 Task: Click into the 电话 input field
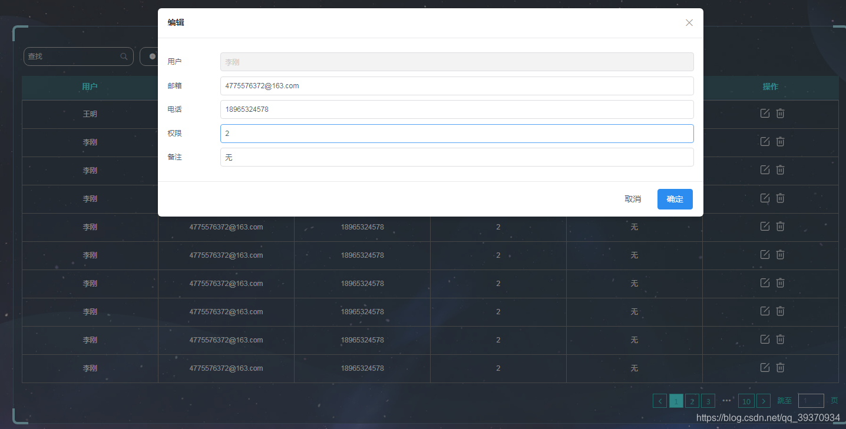click(x=457, y=109)
